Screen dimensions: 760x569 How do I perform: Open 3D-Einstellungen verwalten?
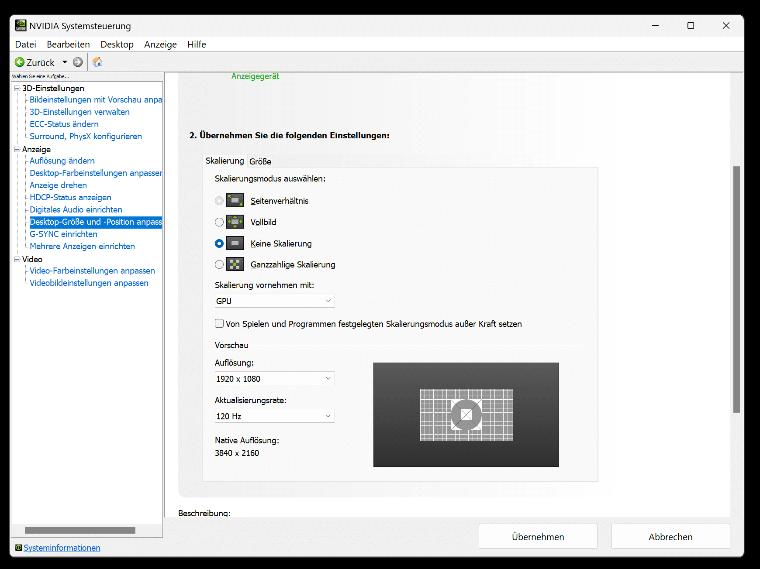[79, 112]
